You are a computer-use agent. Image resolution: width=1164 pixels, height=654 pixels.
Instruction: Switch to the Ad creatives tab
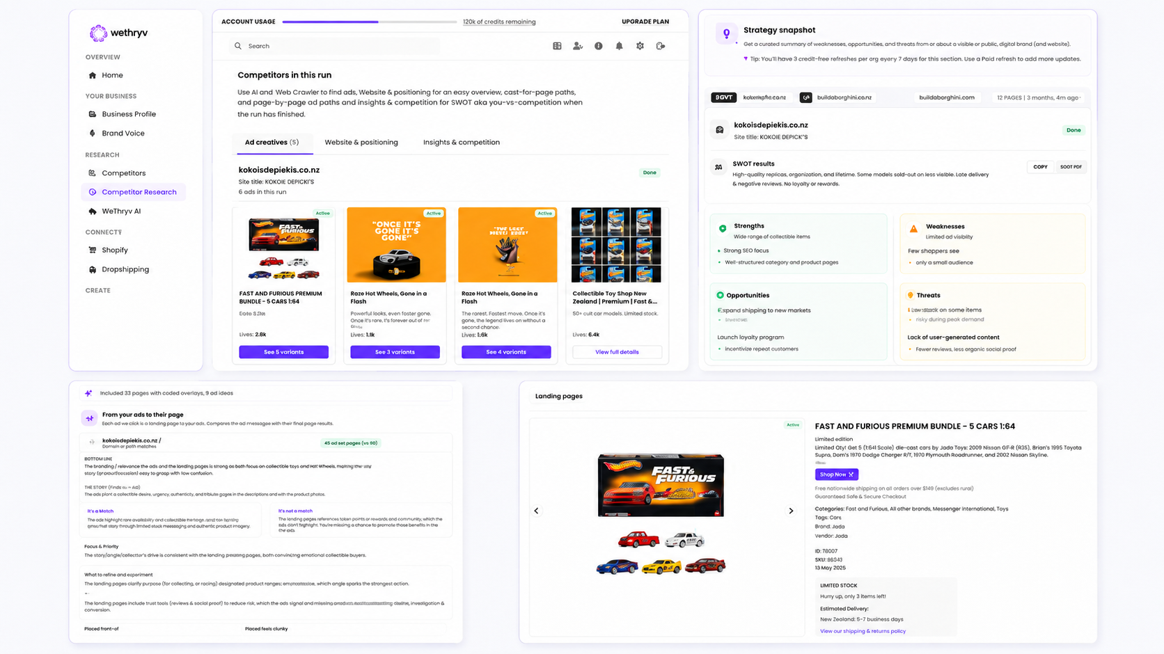pos(272,143)
